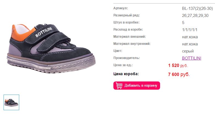The image size is (215, 120).
Task: Click the Артикул label
Action: coord(121,8)
